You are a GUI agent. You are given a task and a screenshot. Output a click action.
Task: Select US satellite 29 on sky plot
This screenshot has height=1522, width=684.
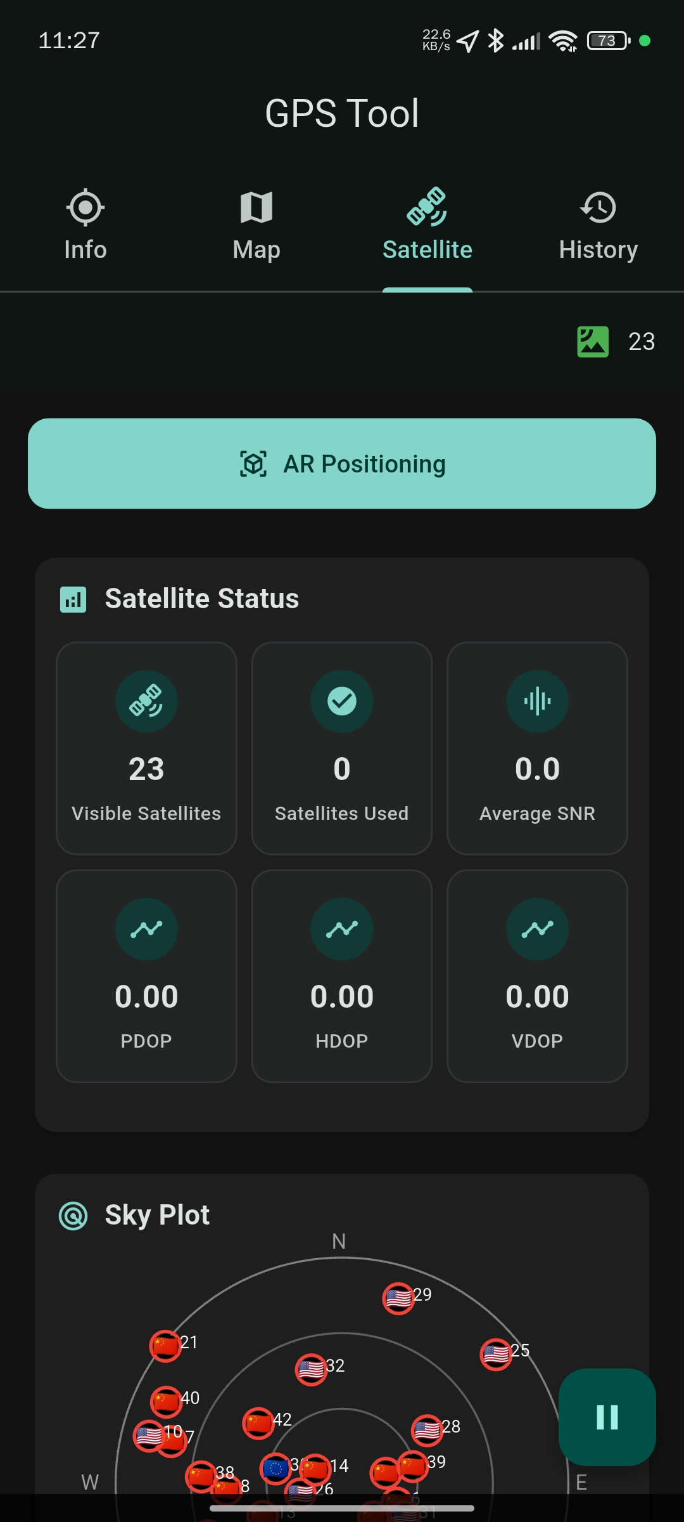point(398,1299)
